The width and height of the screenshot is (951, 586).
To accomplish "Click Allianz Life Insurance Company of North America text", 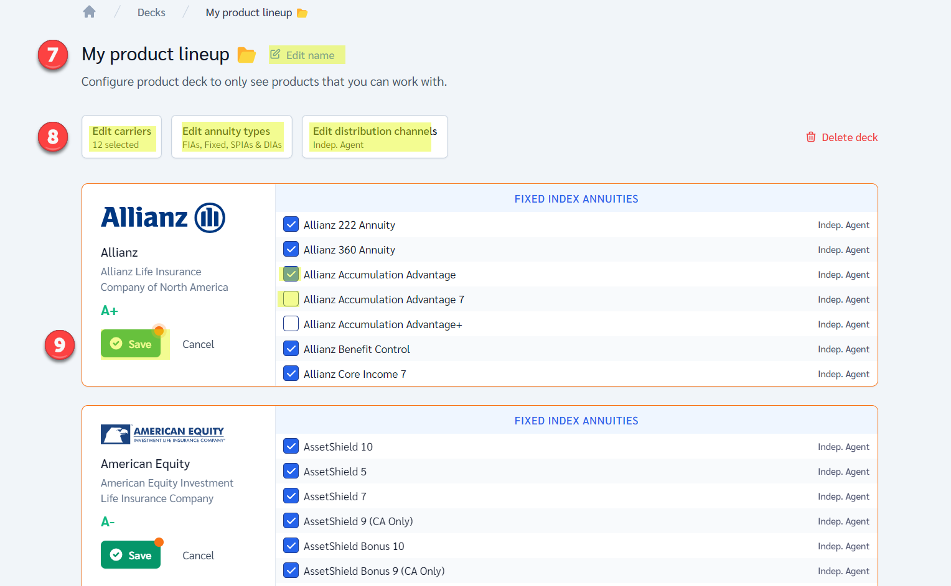I will (x=164, y=280).
